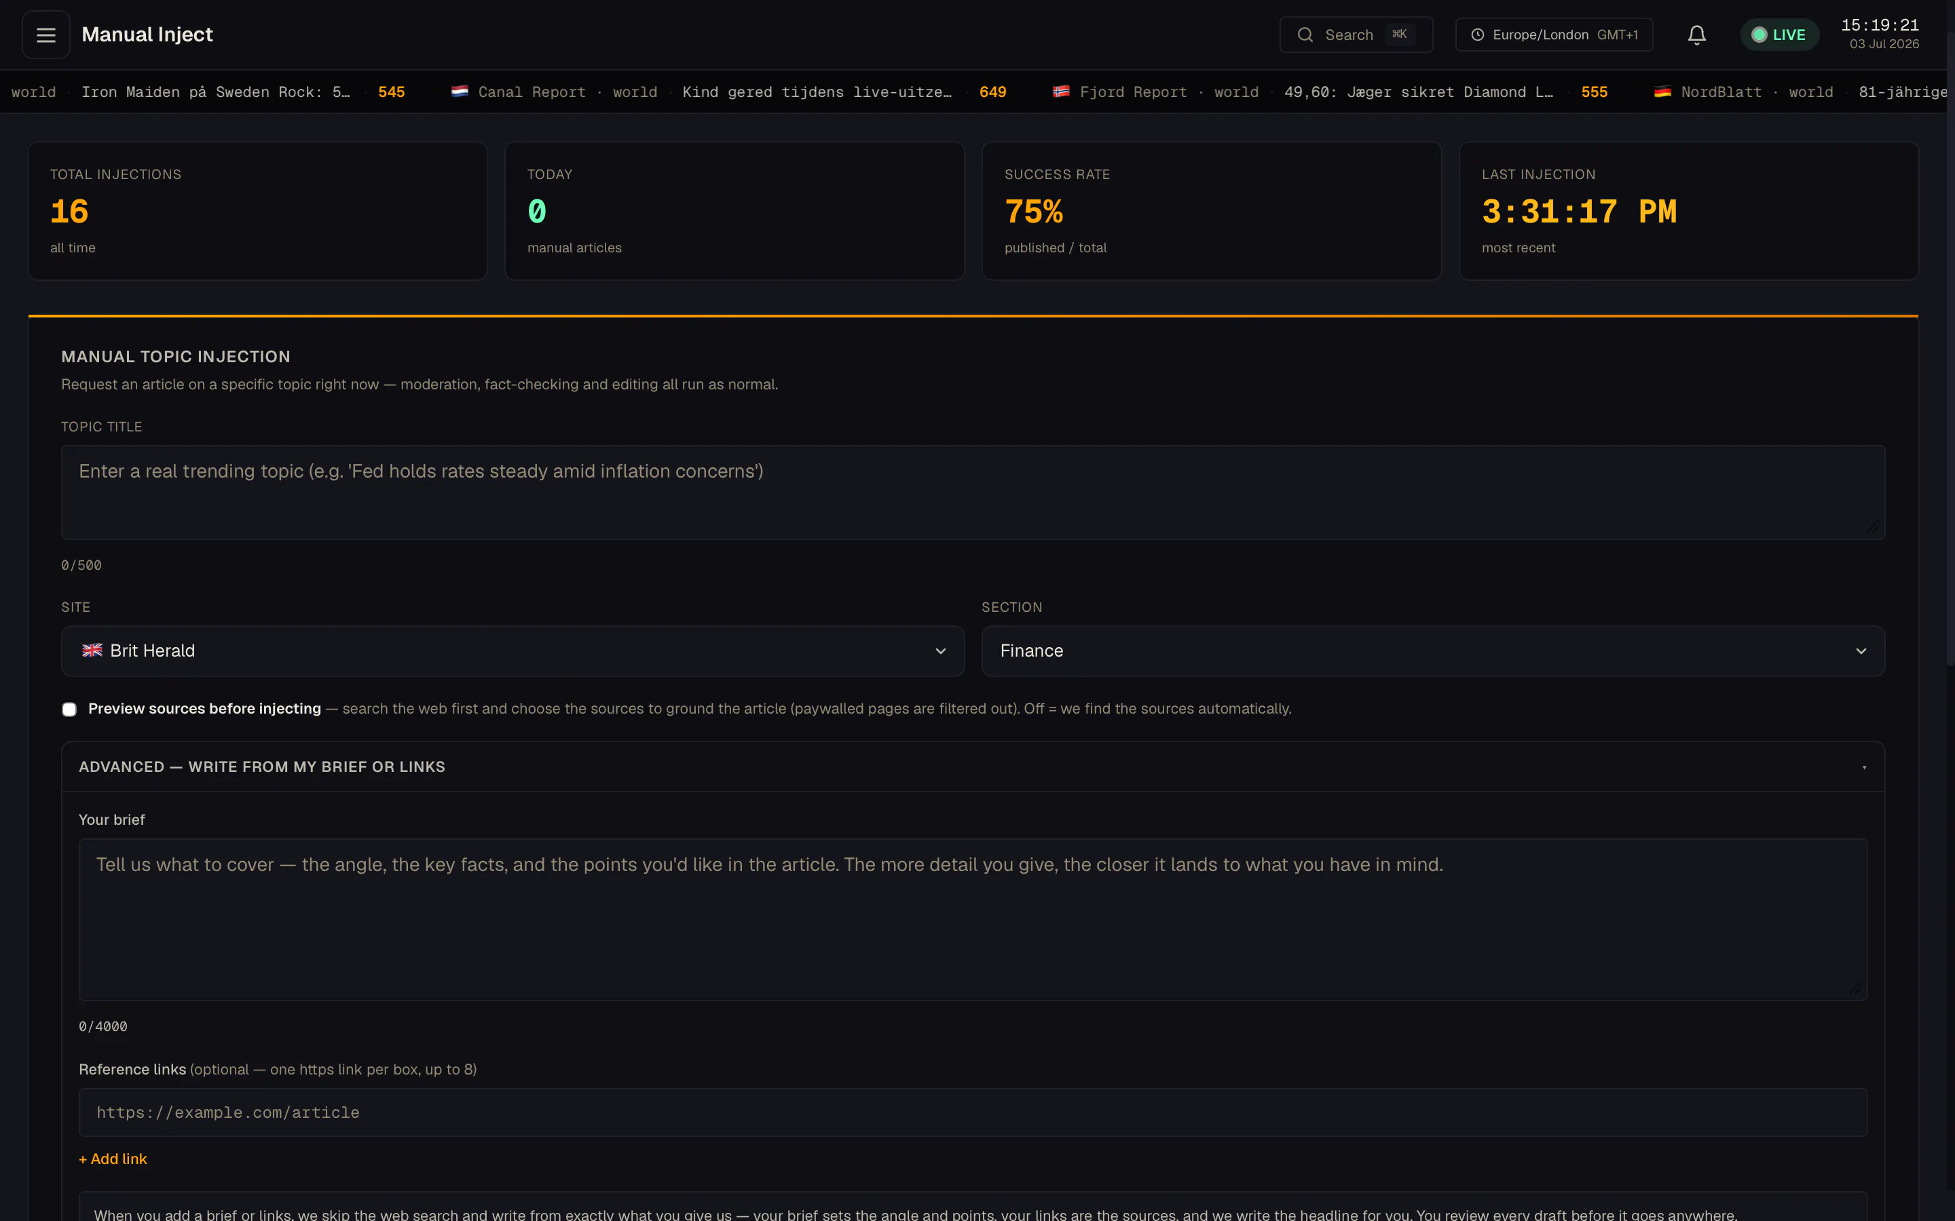Image resolution: width=1955 pixels, height=1221 pixels.
Task: Open the hamburger navigation menu
Action: click(46, 35)
